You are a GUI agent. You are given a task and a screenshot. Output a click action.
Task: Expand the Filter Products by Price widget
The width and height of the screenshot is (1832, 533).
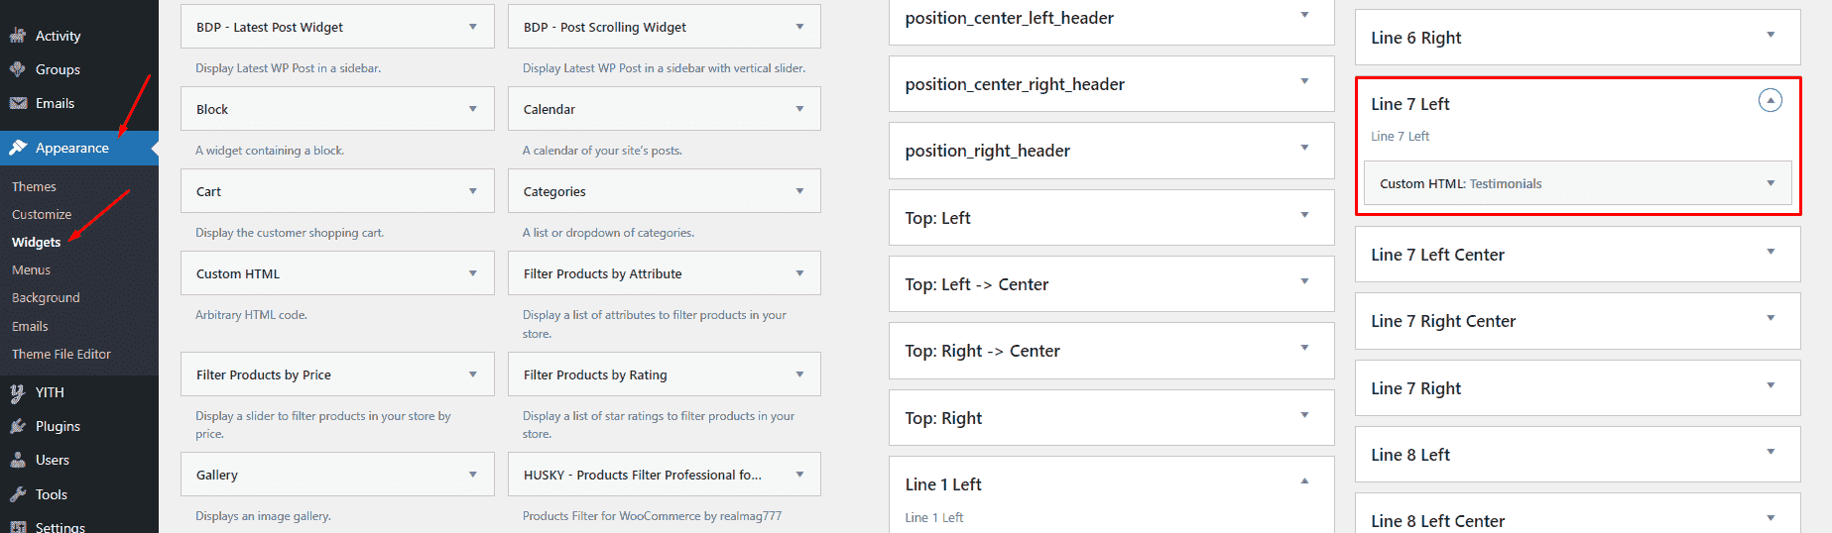[x=472, y=374]
